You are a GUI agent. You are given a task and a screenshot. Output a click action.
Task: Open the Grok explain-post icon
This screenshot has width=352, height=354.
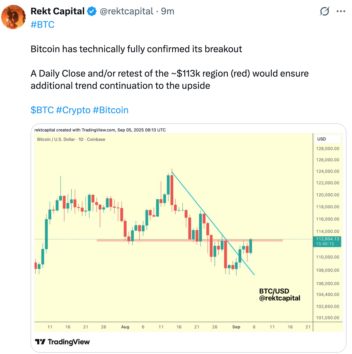coord(325,12)
